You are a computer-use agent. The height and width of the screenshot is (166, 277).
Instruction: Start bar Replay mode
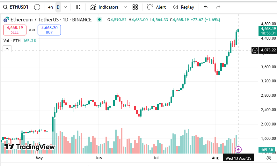(x=183, y=7)
